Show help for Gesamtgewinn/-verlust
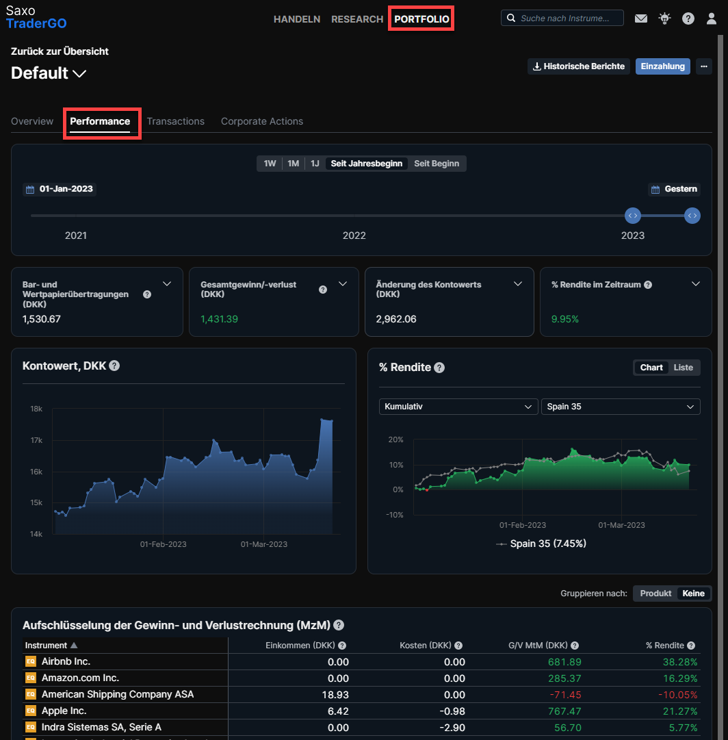 (x=323, y=290)
